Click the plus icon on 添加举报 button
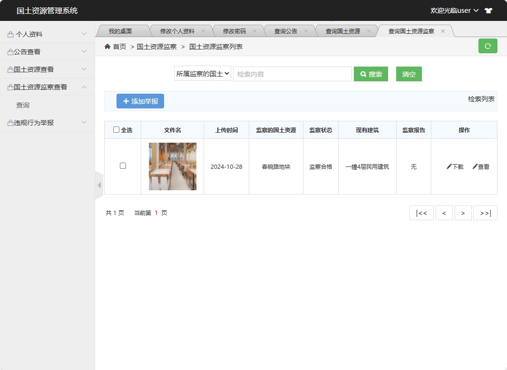The image size is (507, 370). 126,101
